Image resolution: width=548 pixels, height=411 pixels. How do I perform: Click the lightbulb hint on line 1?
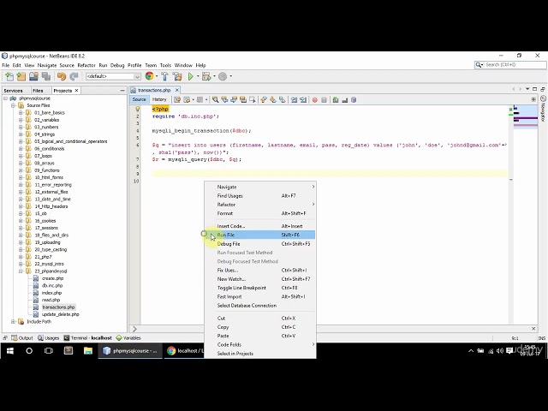coord(137,109)
